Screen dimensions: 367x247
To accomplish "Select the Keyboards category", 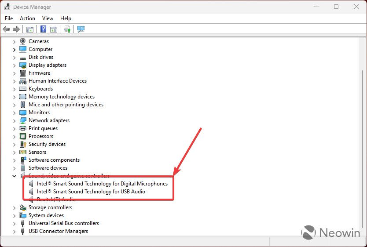I will (x=40, y=89).
